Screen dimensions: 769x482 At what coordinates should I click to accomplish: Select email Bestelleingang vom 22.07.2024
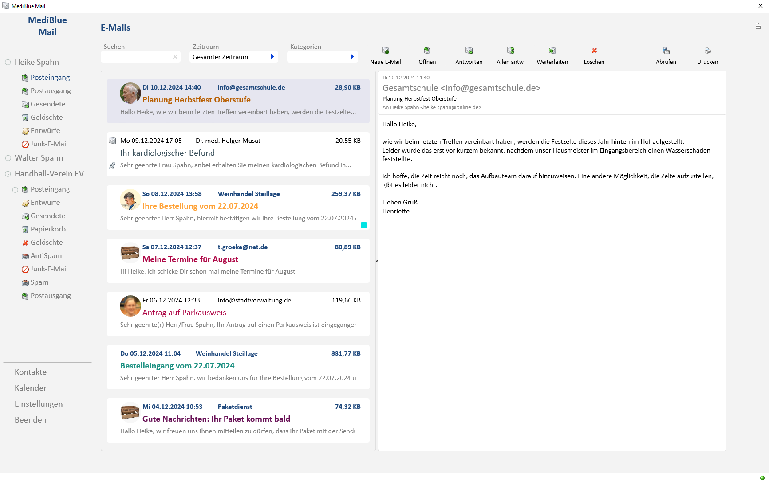238,367
